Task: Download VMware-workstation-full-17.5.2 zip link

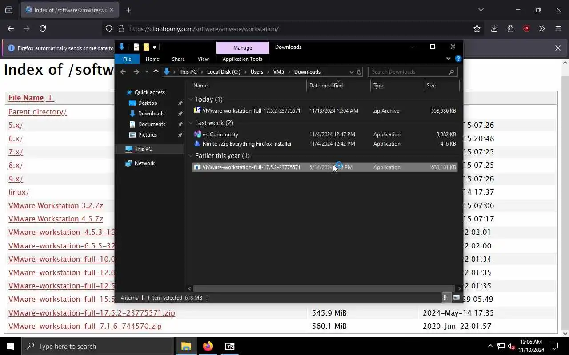Action: 92,313
